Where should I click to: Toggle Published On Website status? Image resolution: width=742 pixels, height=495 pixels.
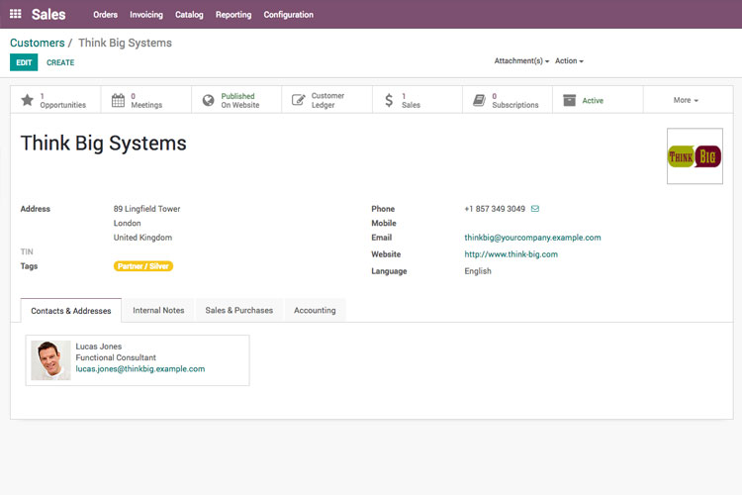pos(236,100)
